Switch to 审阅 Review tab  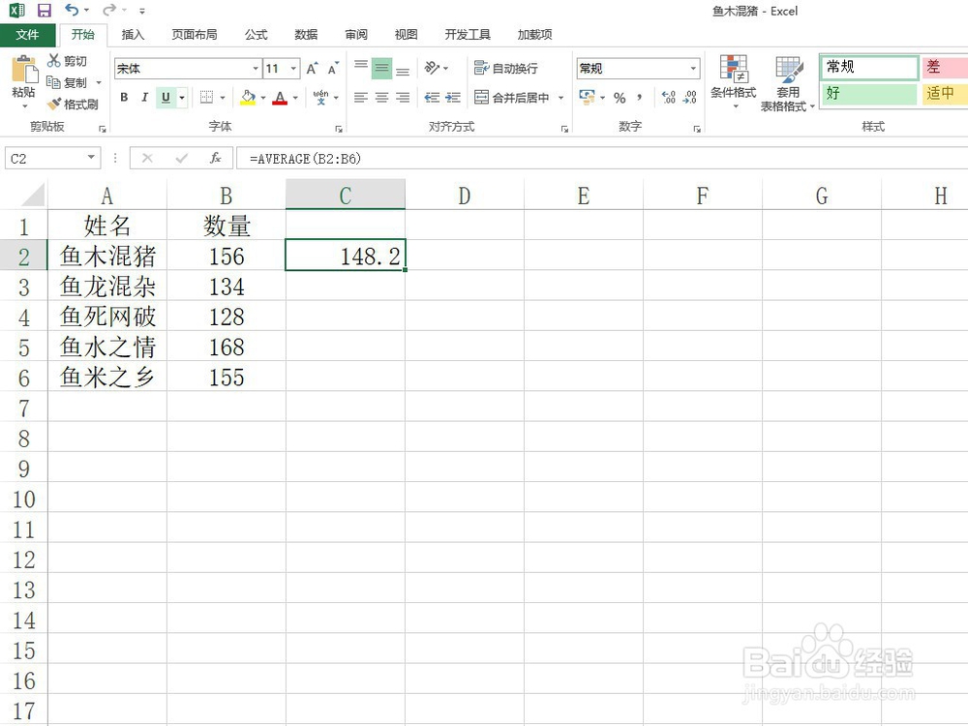tap(356, 35)
